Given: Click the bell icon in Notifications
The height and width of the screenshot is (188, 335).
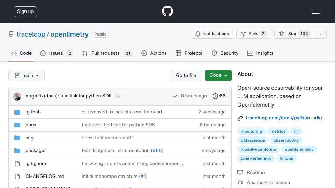Looking at the screenshot, I should (198, 34).
